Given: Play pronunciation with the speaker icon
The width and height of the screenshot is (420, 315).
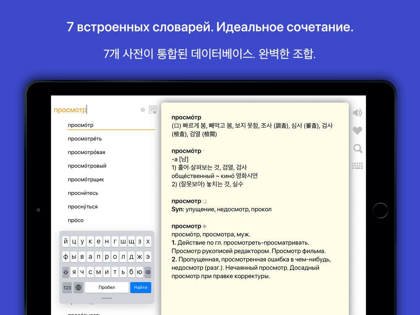Looking at the screenshot, I should (x=357, y=113).
